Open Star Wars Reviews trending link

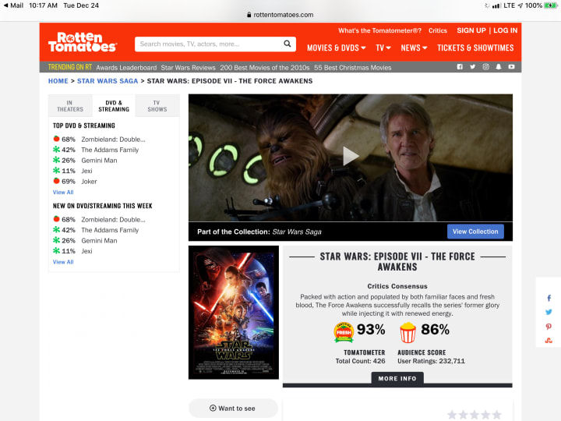(x=189, y=67)
